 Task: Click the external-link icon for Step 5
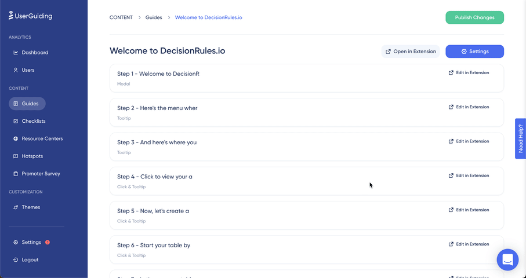click(451, 210)
